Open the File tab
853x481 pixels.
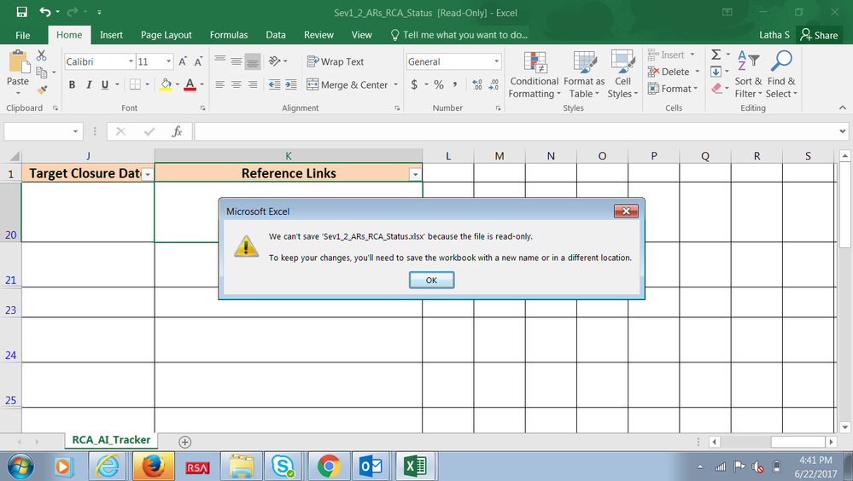click(23, 35)
